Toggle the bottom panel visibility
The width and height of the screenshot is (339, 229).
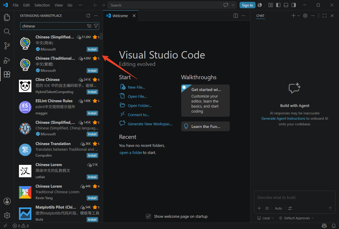tap(286, 5)
